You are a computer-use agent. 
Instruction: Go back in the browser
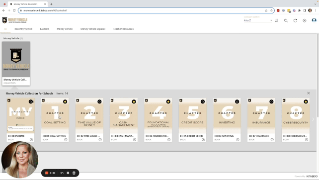pos(3,10)
